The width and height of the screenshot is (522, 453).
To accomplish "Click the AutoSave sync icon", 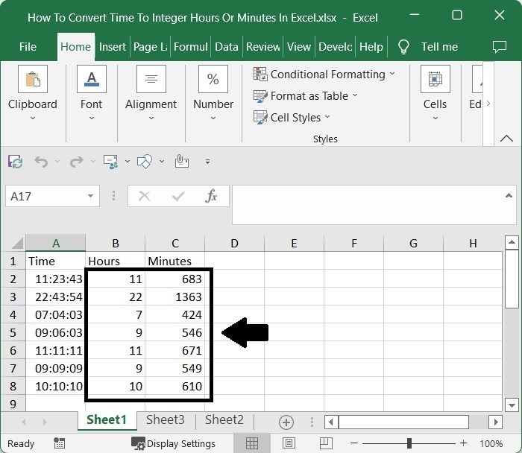I will pyautogui.click(x=15, y=162).
